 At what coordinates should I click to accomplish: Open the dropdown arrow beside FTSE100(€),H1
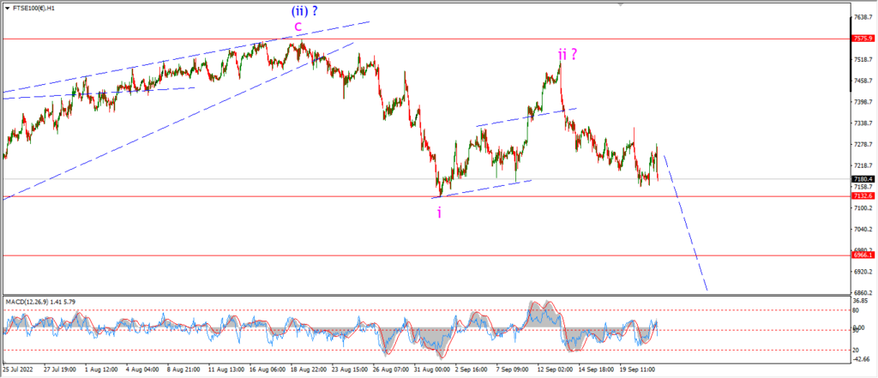(7, 9)
